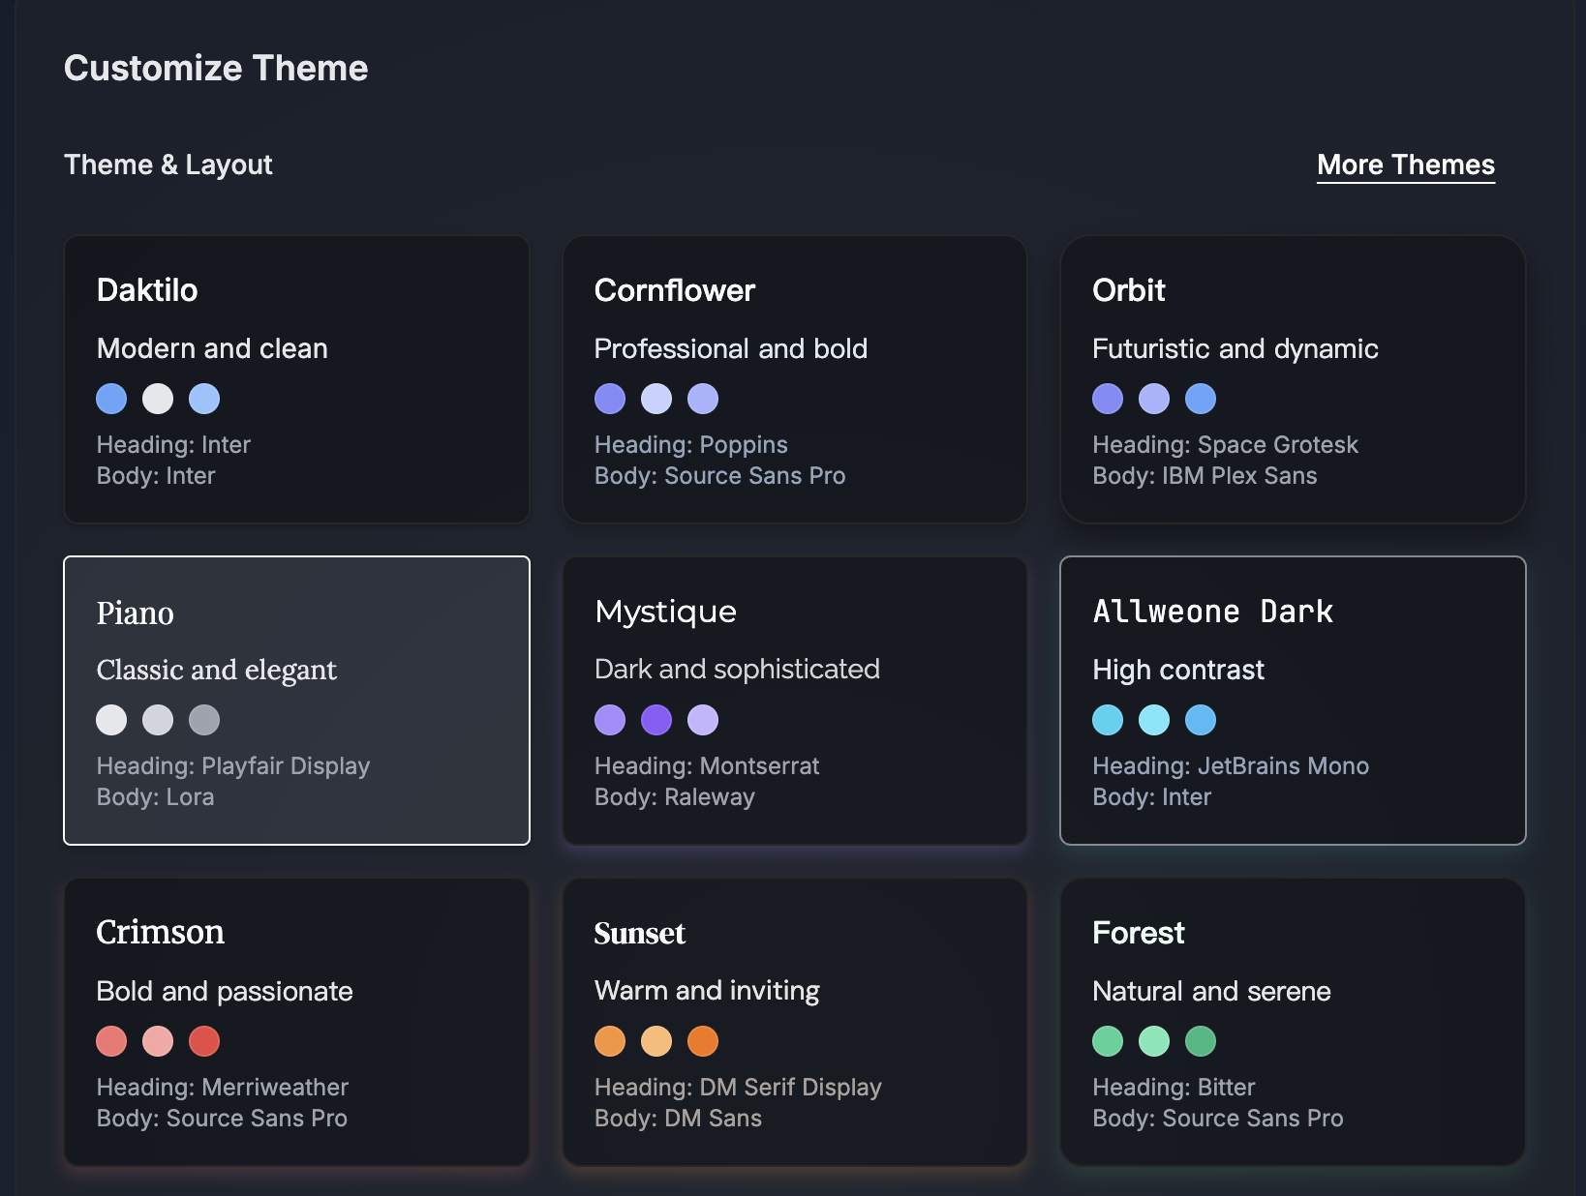This screenshot has height=1196, width=1586.
Task: Choose the Cornflower theme card
Action: pyautogui.click(x=794, y=379)
